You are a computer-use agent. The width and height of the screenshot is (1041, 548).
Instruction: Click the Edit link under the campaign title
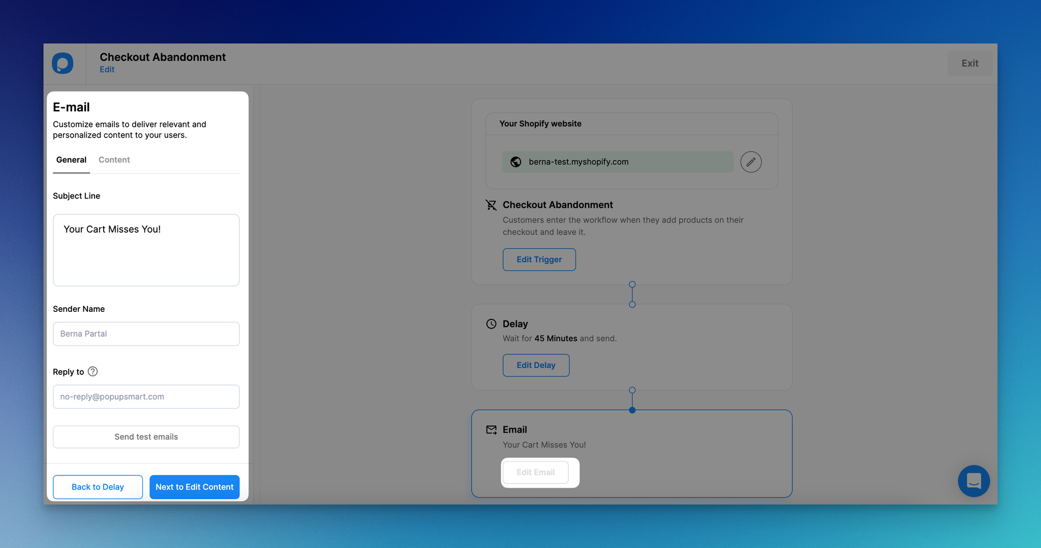tap(107, 70)
